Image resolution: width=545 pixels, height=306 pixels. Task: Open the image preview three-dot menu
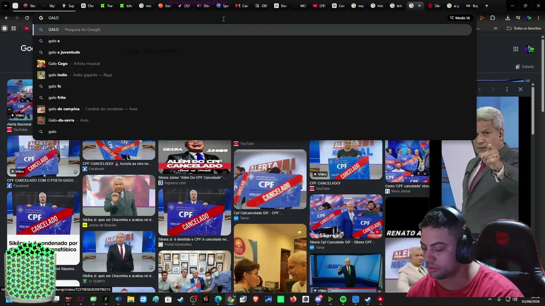[507, 89]
